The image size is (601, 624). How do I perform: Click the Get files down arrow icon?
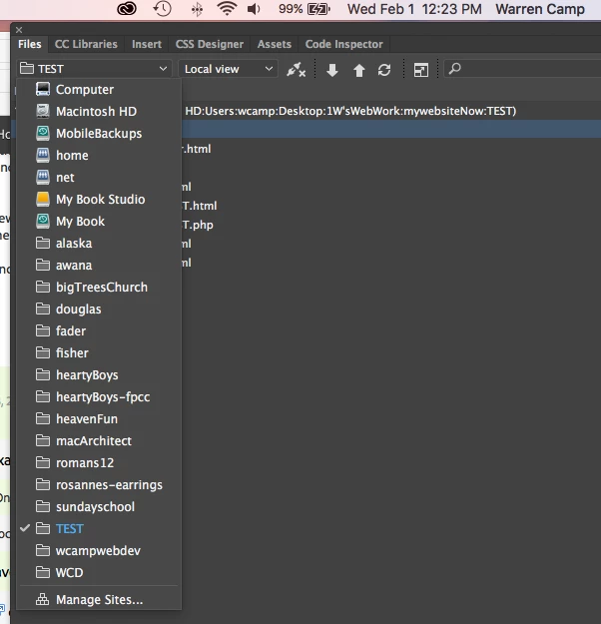(x=332, y=70)
